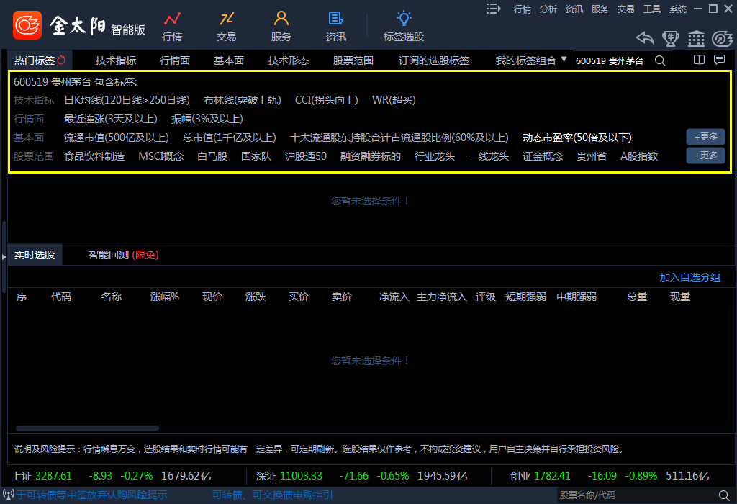Screen dimensions: 737x504
Task: Select tag 沪股通50
Action: [x=305, y=156]
